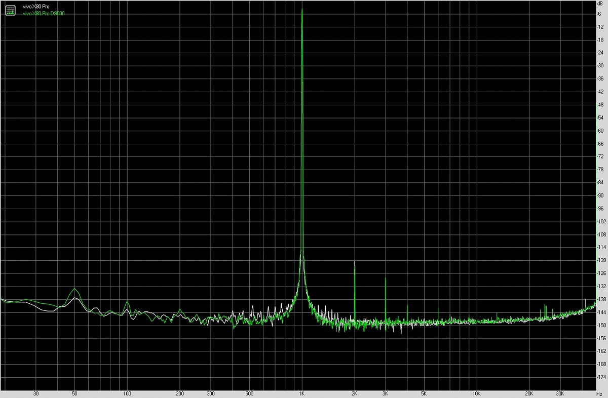Select the 20K frequency axis marker
The image size is (608, 398).
[529, 392]
